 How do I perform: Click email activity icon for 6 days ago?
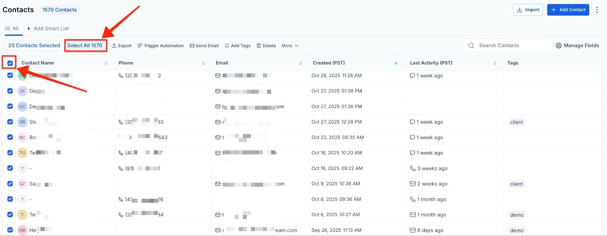(x=412, y=230)
